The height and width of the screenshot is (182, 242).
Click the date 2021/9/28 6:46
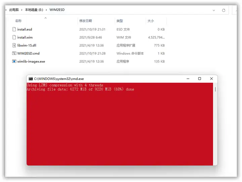(91, 37)
